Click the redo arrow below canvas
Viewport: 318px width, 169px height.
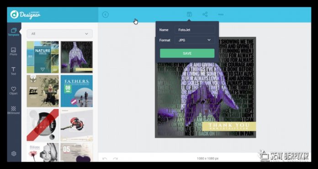tap(116, 158)
